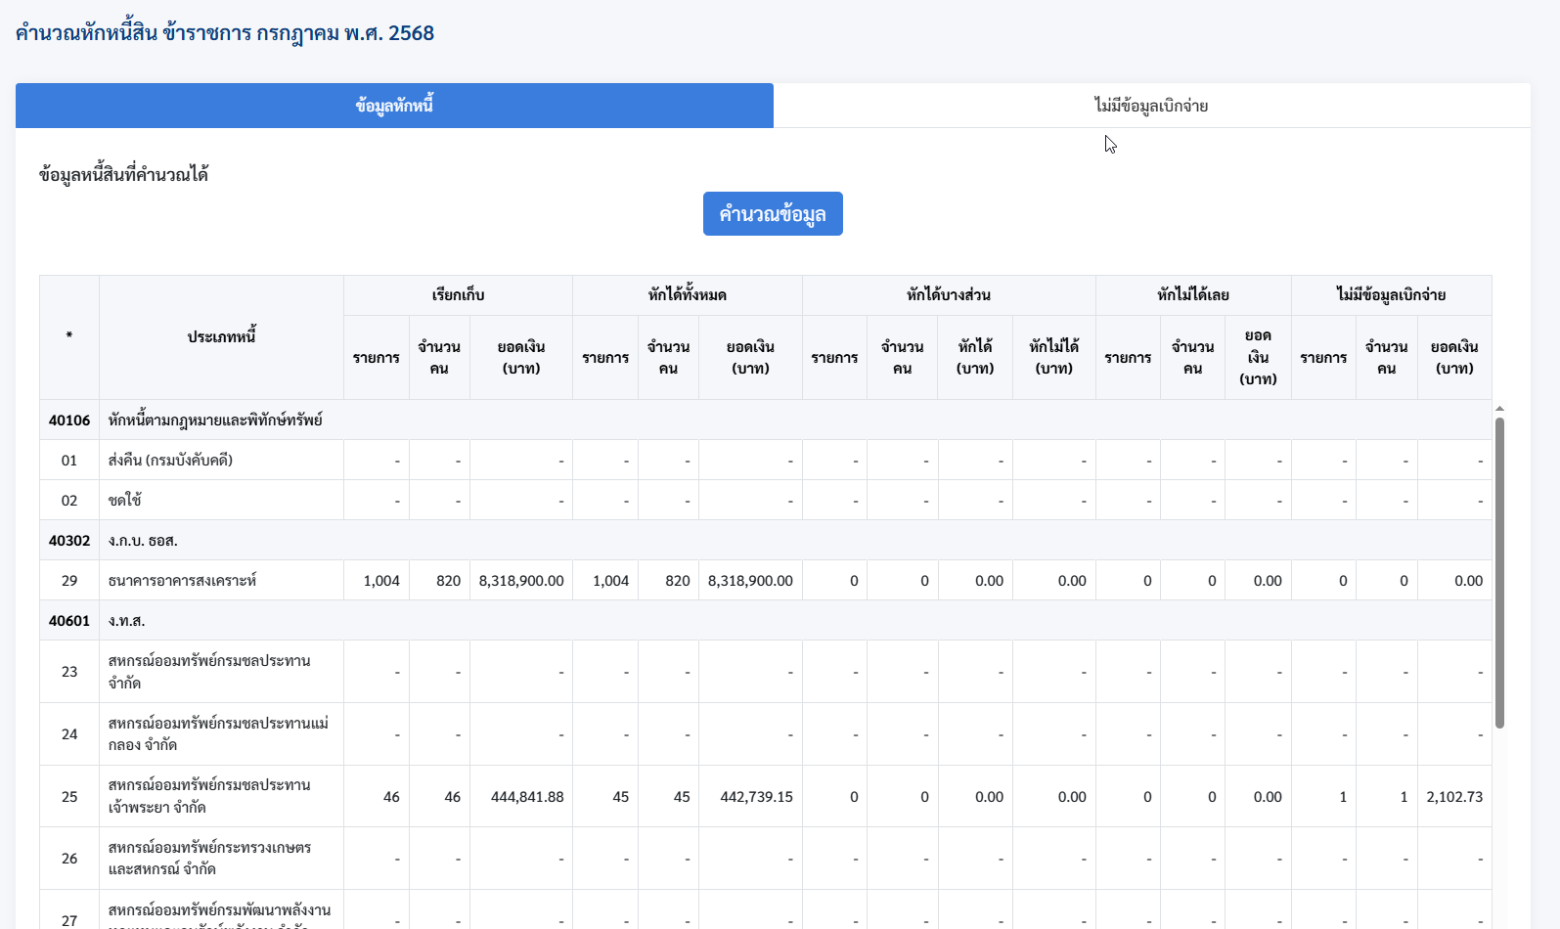Viewport: 1560px width, 929px height.
Task: Click the ไม่มีข้อมูลเบิกจ่าย table column group header
Action: 1391,295
